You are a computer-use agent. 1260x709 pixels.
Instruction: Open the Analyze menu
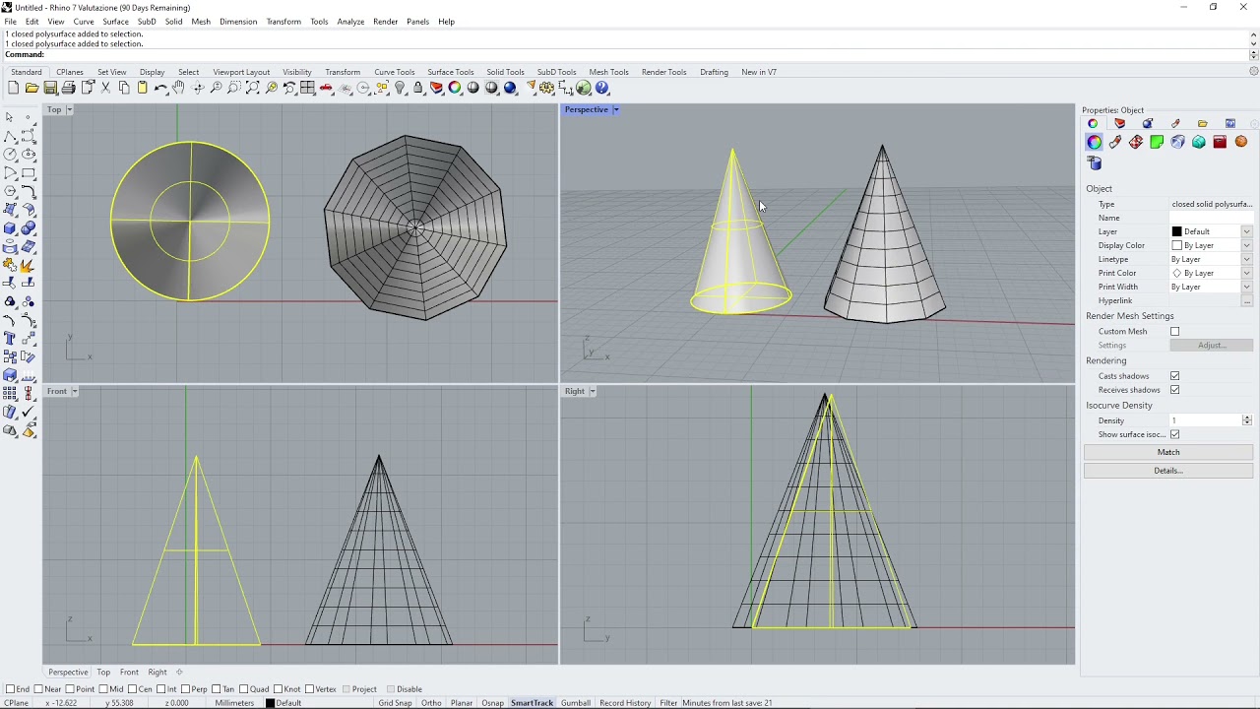point(350,22)
